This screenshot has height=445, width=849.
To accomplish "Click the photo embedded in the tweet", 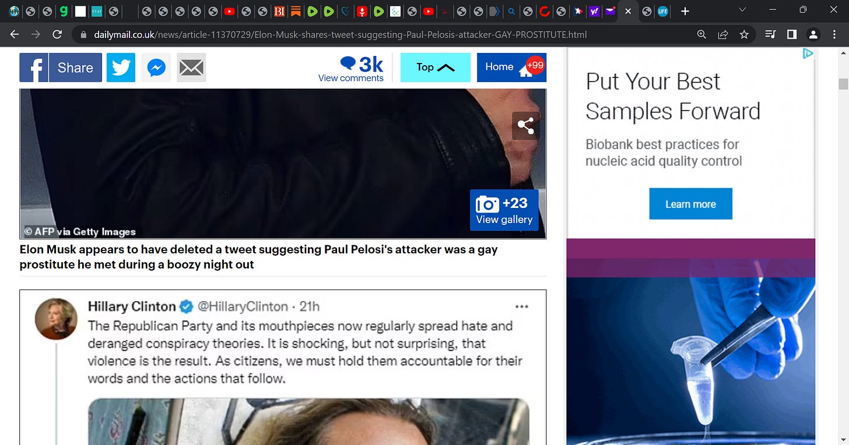I will coord(308,422).
